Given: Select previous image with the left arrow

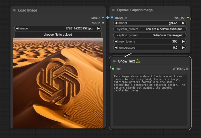Looking at the screenshot, I should [17, 28].
